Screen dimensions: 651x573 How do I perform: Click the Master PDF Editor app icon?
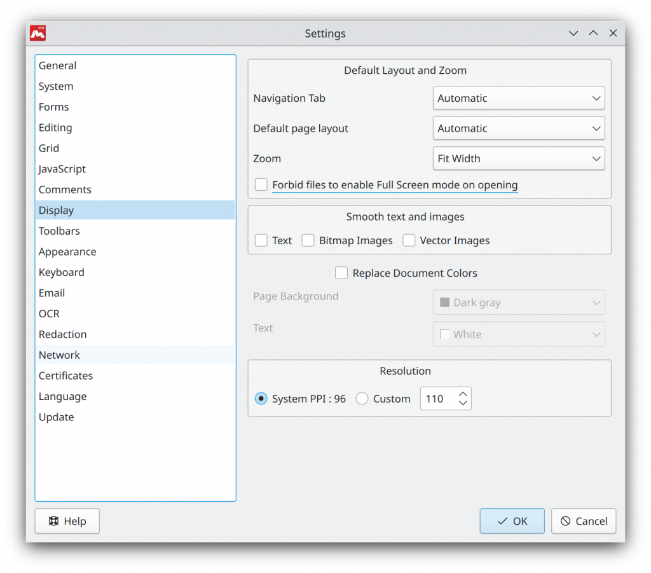38,33
